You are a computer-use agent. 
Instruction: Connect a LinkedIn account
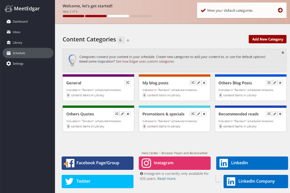coord(252,163)
